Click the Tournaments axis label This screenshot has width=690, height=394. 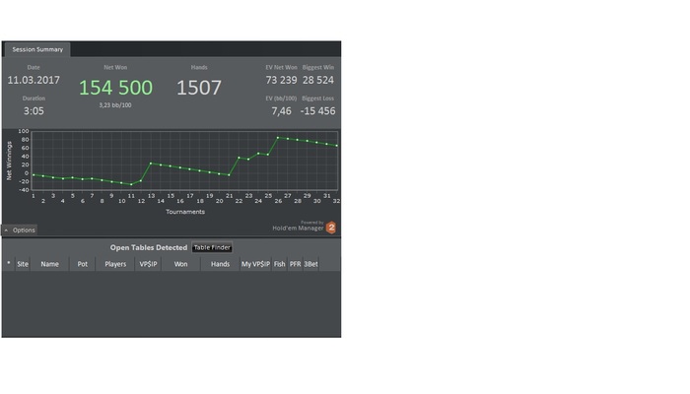point(185,212)
